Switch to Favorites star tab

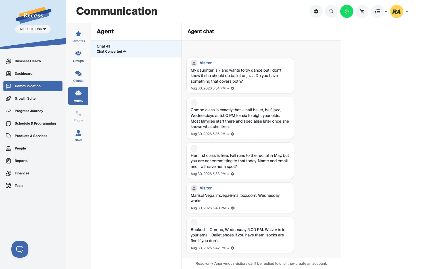coord(78,37)
